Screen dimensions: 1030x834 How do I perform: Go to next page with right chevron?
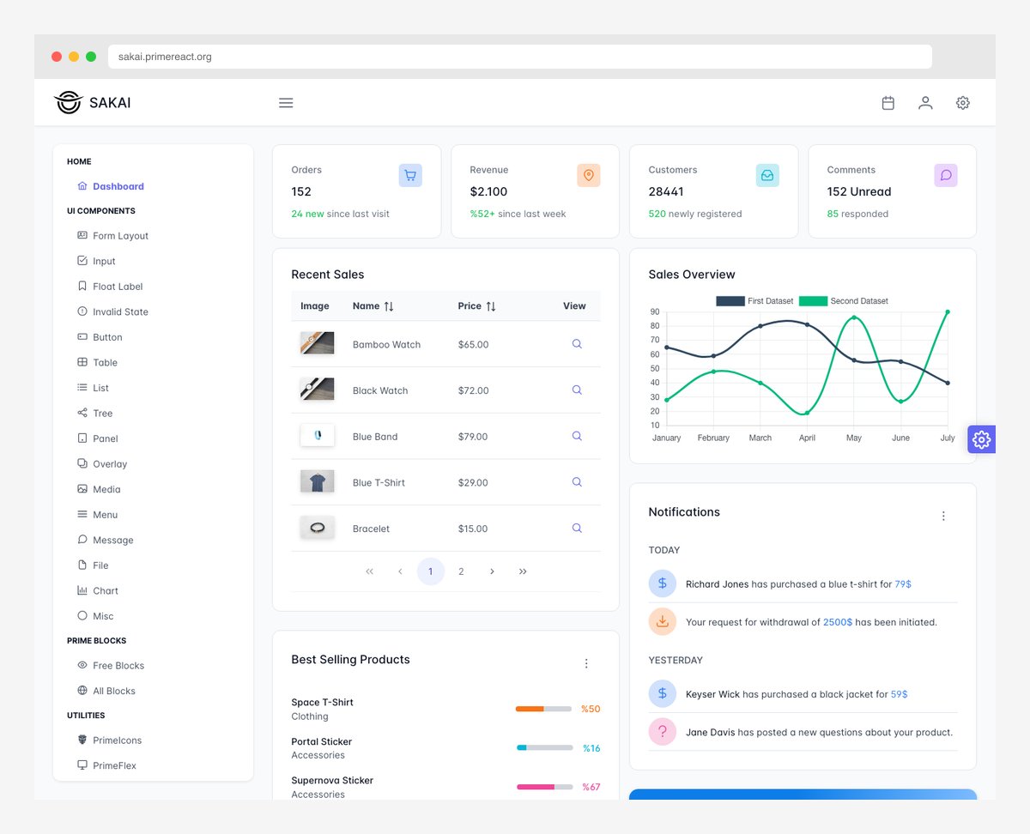(492, 571)
